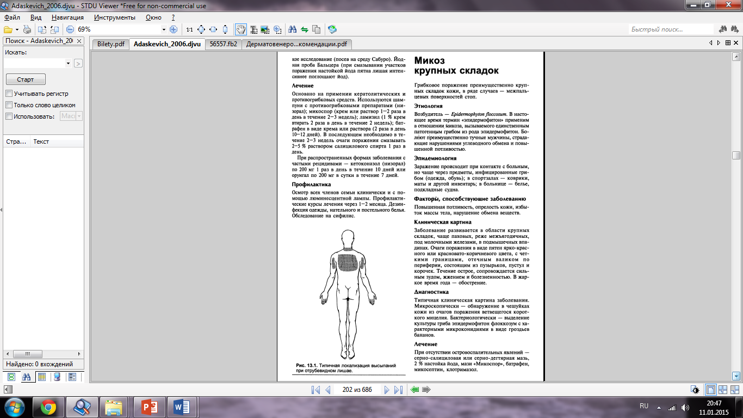Go to next page arrow

click(x=387, y=390)
